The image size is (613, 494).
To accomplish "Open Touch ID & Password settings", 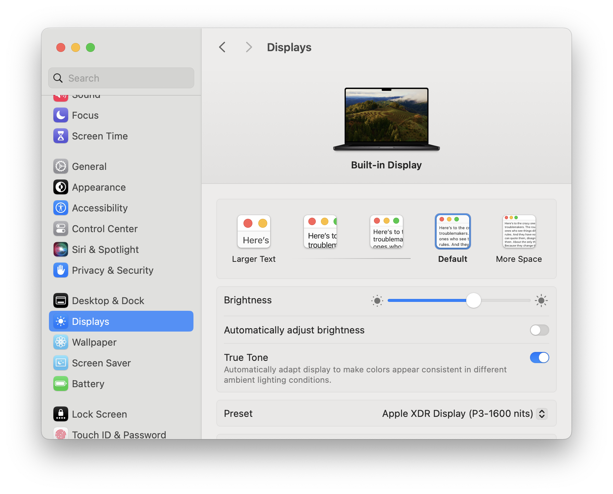I will (x=119, y=434).
